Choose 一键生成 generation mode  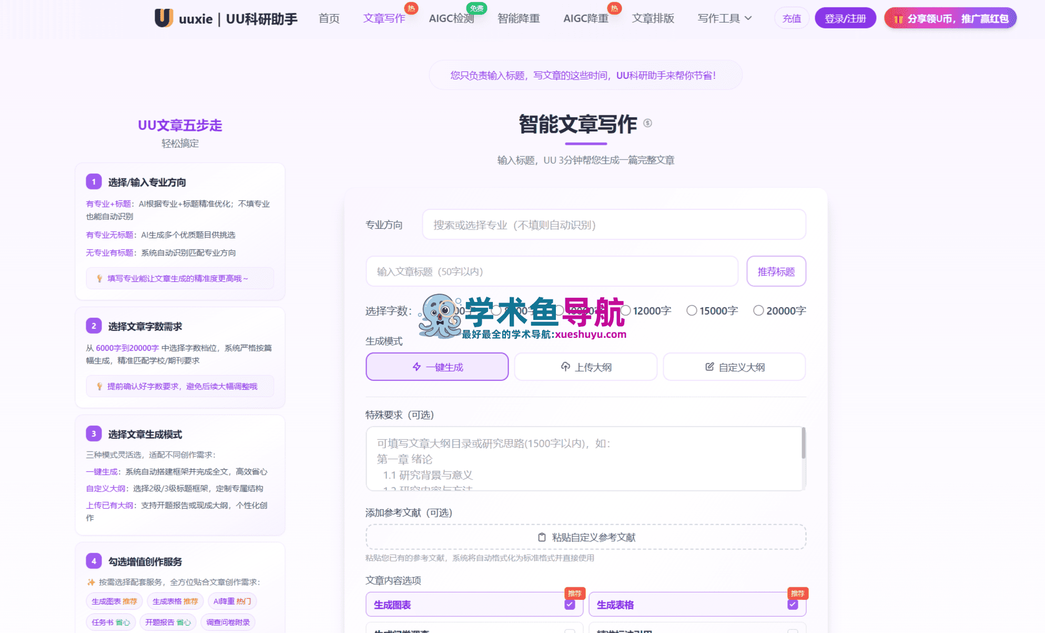pyautogui.click(x=437, y=367)
